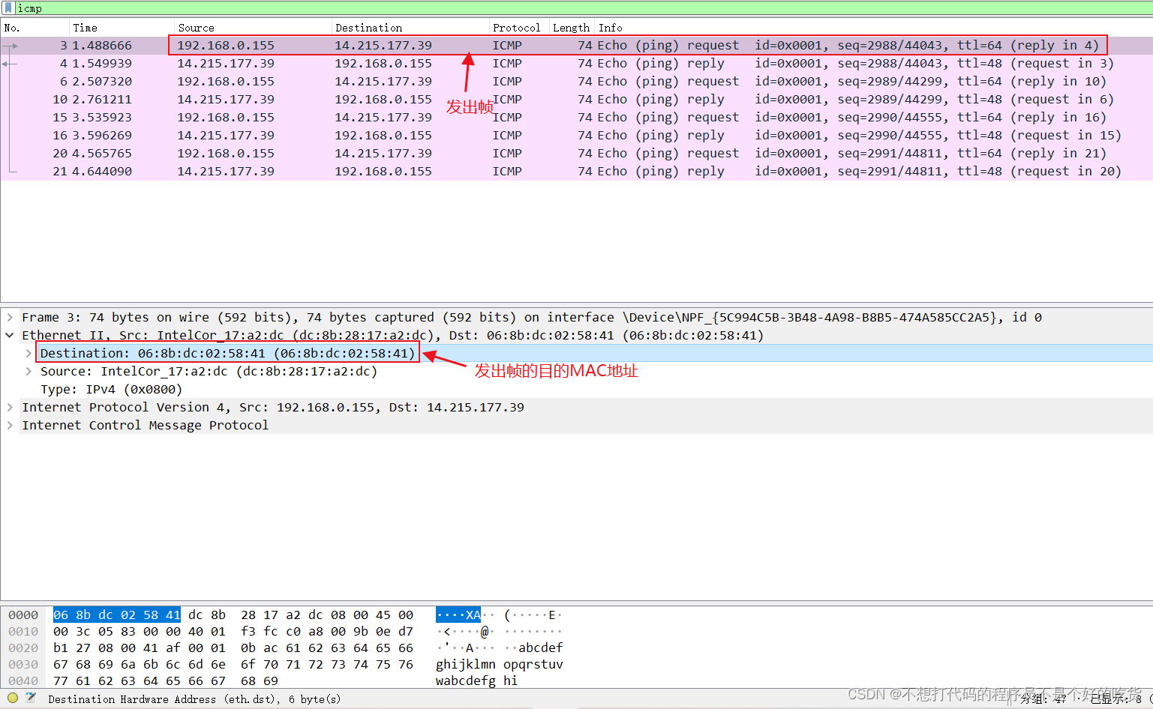The height and width of the screenshot is (709, 1153).
Task: Click the expert information circle in status bar
Action: pyautogui.click(x=13, y=698)
